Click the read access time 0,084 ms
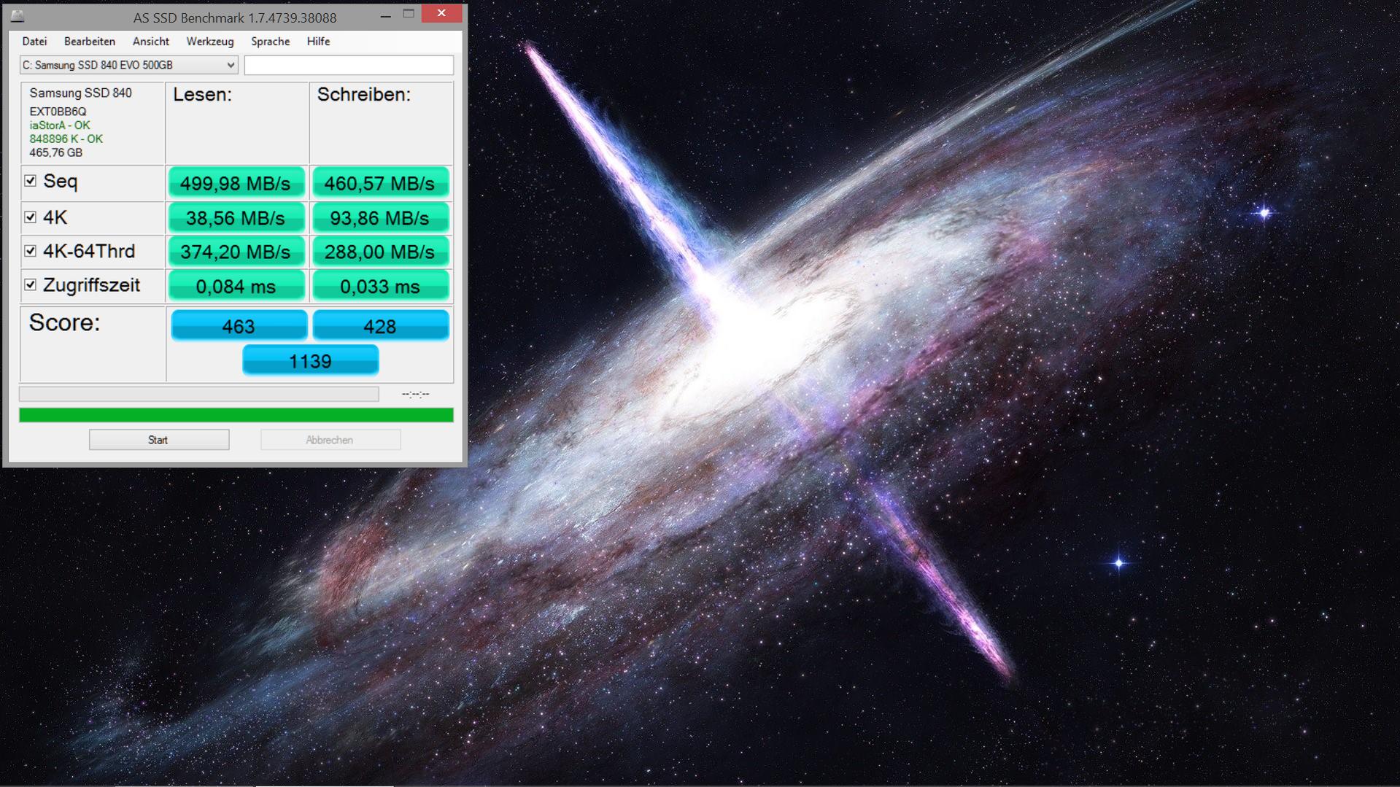This screenshot has height=787, width=1400. (236, 286)
